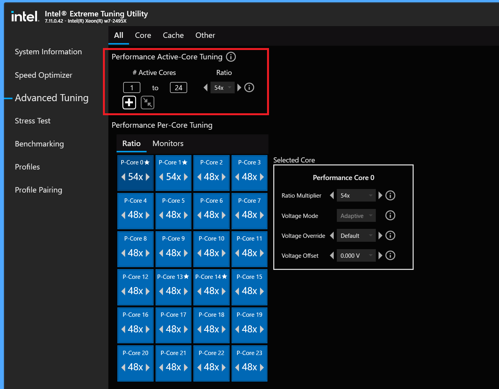Screen dimensions: 499x389
Task: Click info icon for Voltage Override
Action: coord(390,236)
